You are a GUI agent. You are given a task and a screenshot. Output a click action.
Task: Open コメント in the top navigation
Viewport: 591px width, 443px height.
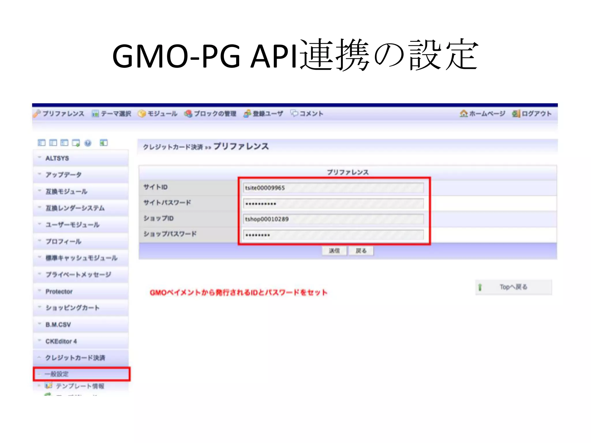point(307,113)
